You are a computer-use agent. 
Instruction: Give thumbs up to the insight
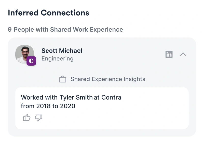[x=27, y=118]
